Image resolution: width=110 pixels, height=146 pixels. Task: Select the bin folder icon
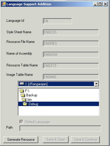point(24,100)
